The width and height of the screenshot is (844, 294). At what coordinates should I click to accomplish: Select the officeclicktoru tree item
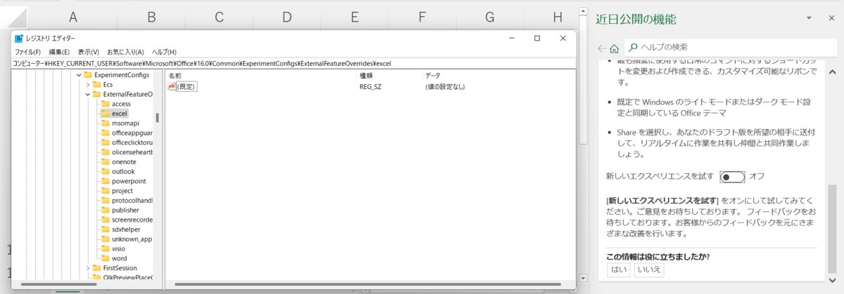[x=132, y=142]
